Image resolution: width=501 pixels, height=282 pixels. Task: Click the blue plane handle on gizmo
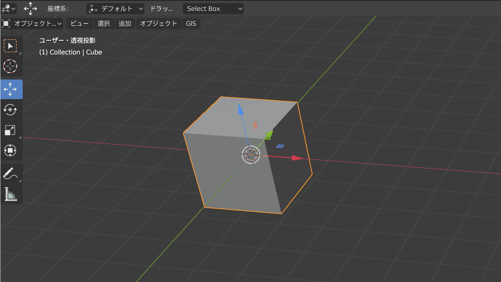(280, 146)
